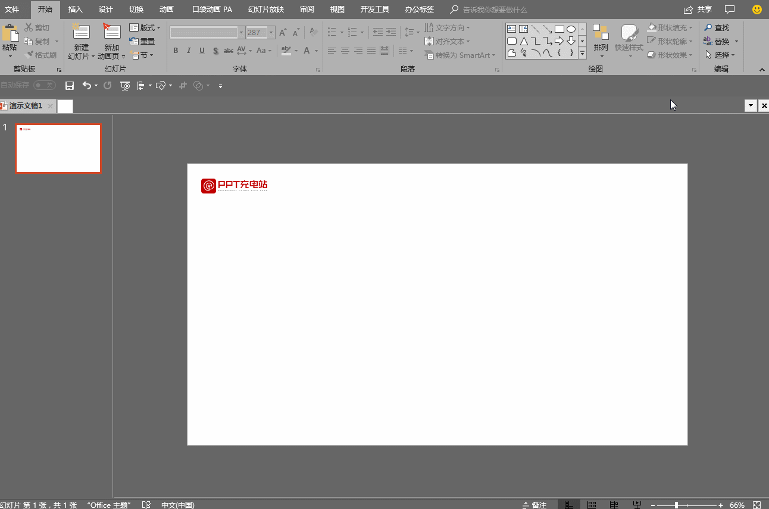Switch to the 动画 (Animations) tab
Image resolution: width=769 pixels, height=509 pixels.
167,10
